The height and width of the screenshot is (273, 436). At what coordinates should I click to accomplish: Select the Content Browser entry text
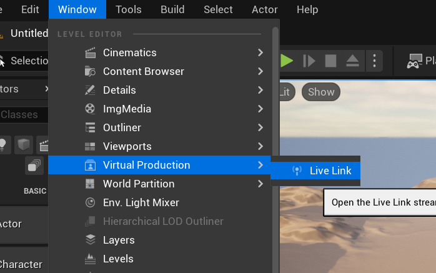click(144, 71)
